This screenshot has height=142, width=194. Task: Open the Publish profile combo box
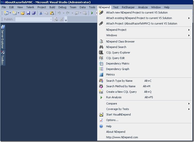pos(33,19)
